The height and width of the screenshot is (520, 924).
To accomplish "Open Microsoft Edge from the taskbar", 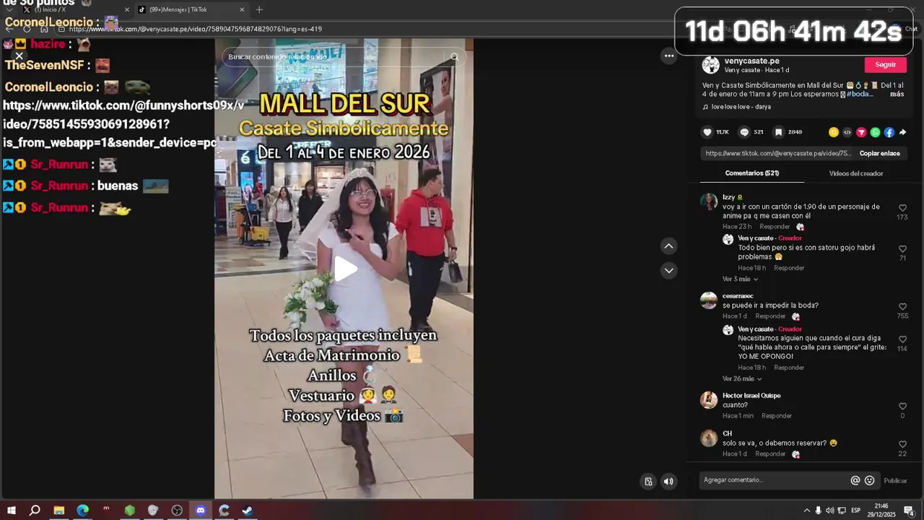I will click(x=82, y=511).
